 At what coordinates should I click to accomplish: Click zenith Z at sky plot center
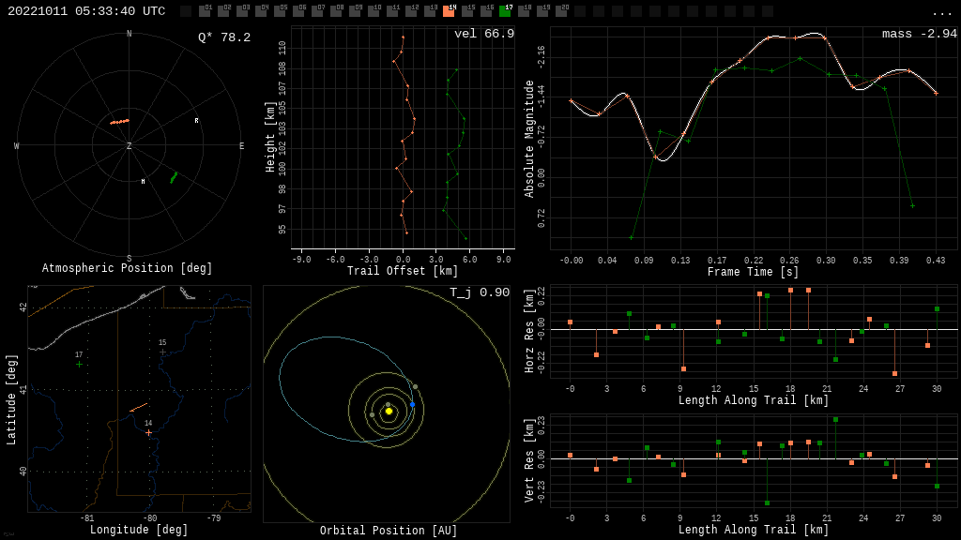pyautogui.click(x=129, y=145)
